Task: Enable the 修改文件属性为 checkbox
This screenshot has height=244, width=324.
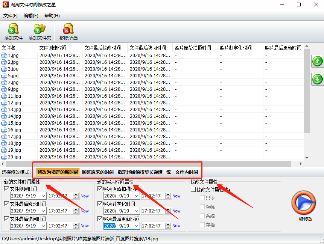Action: (193, 190)
